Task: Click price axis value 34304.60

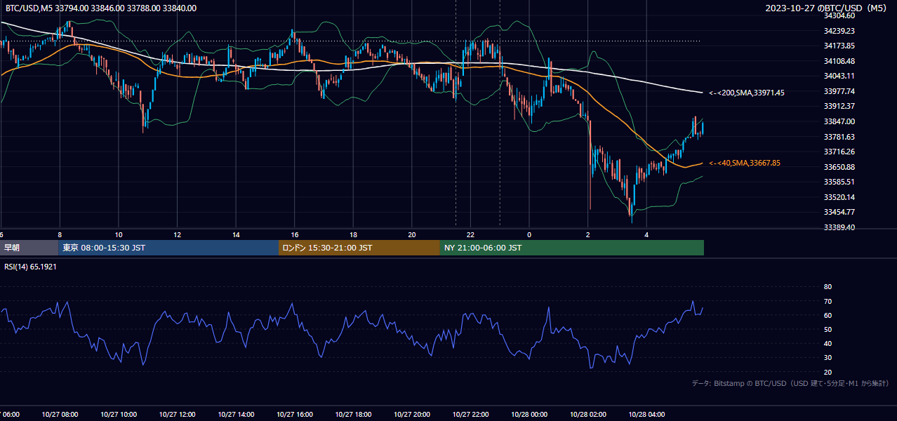Action: click(x=840, y=16)
